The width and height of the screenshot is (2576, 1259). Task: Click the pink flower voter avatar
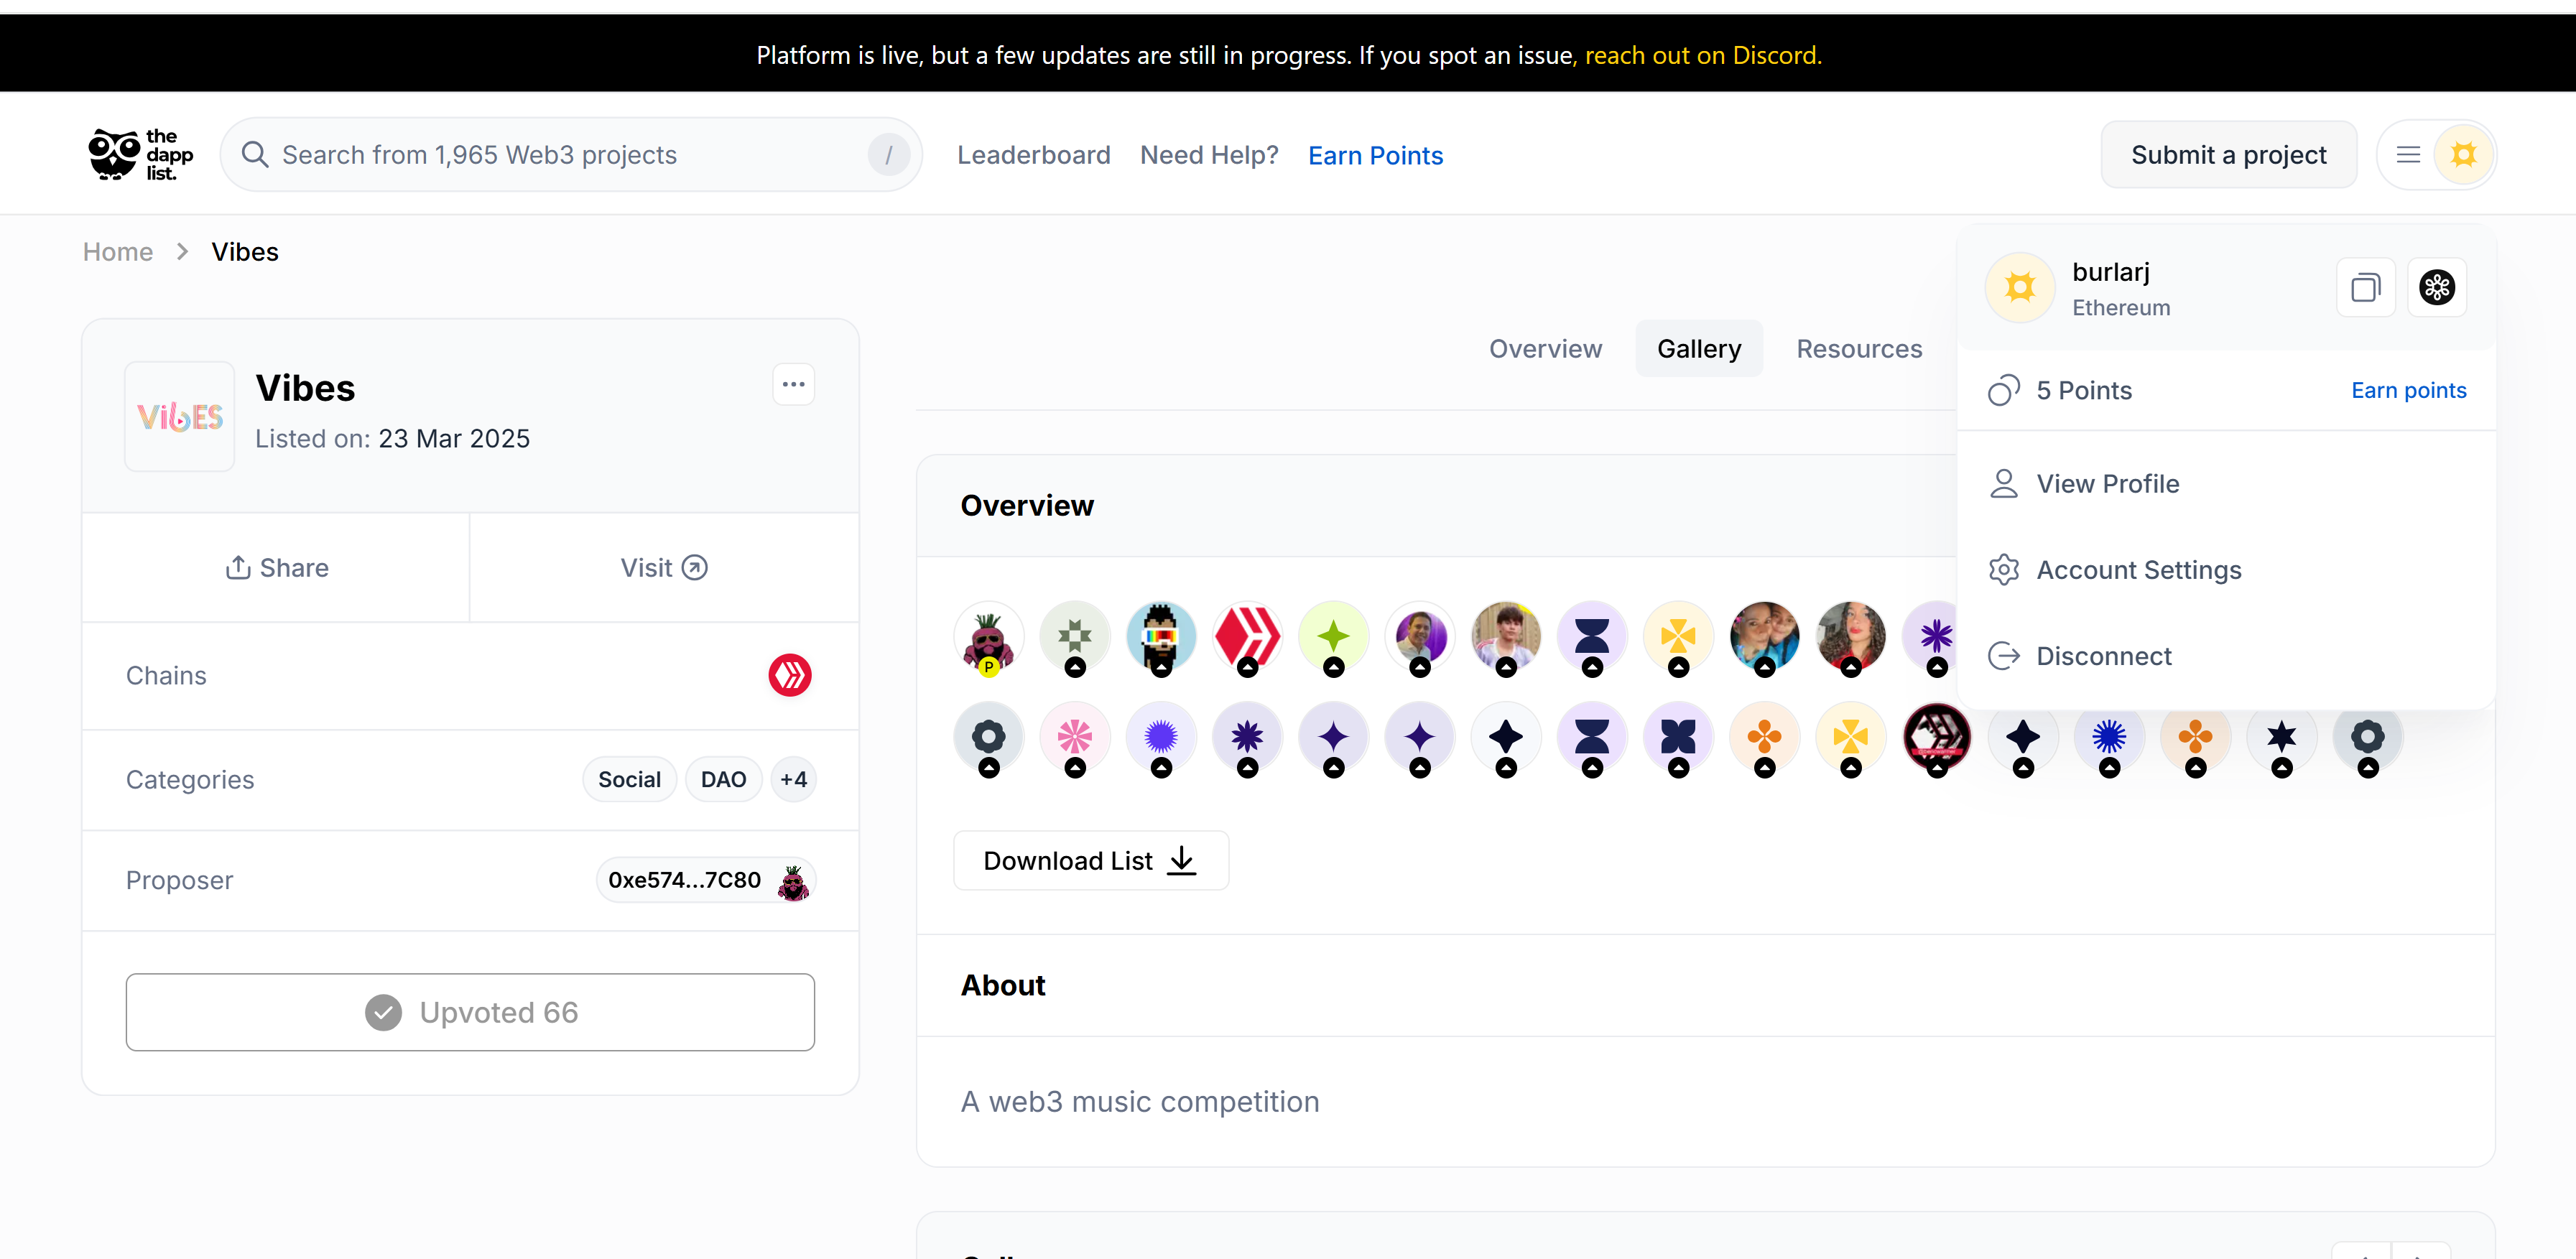tap(1075, 738)
